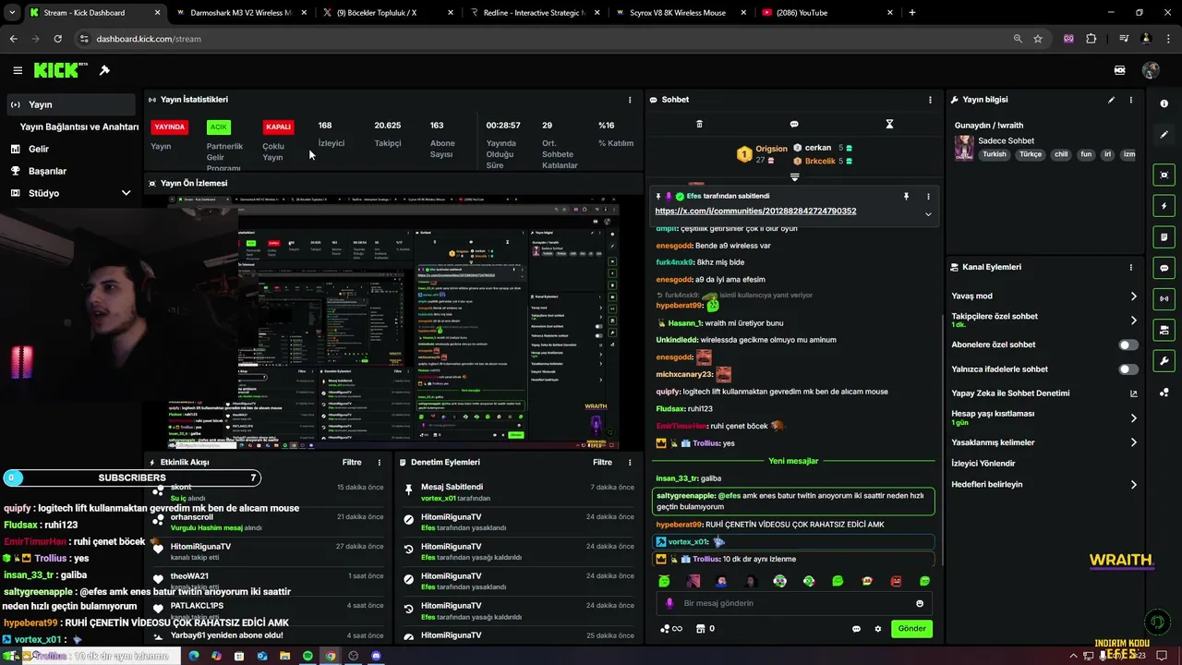The image size is (1182, 665).
Task: Click the lightning bolt icon in right sidebar
Action: (x=1164, y=206)
